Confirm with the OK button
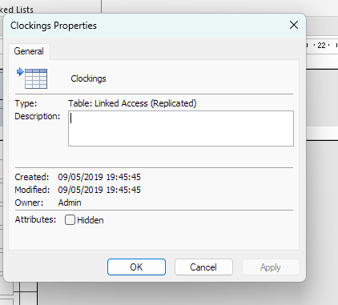Image resolution: width=338 pixels, height=305 pixels. point(136,267)
